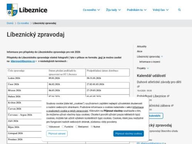This screenshot has height=144, width=192.
Task: Click the Nutné cookies checkbox
Action: click(x=92, y=127)
